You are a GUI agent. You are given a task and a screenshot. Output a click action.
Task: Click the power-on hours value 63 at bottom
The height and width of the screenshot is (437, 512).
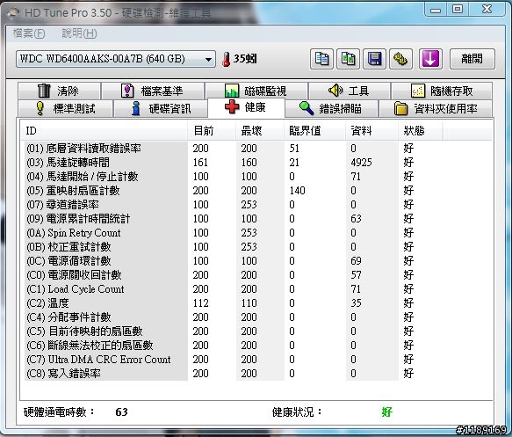click(121, 412)
